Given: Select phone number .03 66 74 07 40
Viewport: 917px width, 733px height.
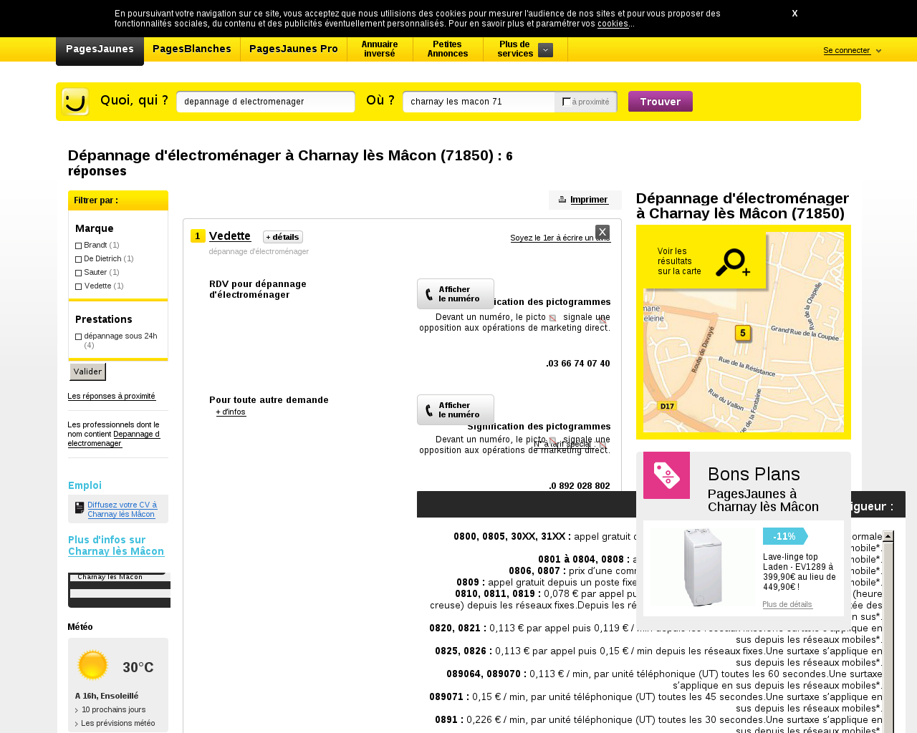Looking at the screenshot, I should [578, 364].
